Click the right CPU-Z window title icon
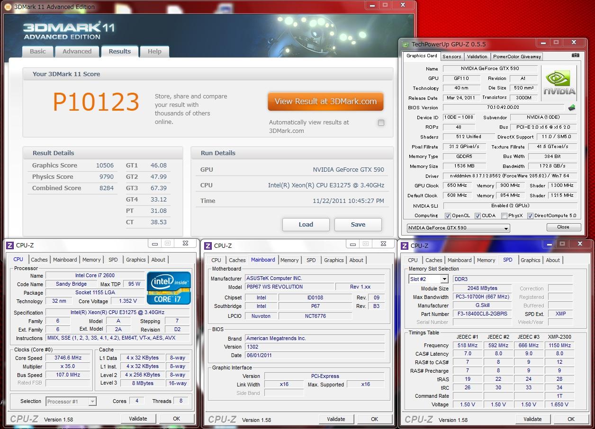Screen dimensions: 595x429 405,245
